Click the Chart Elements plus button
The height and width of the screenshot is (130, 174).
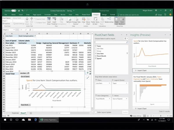pos(88,73)
